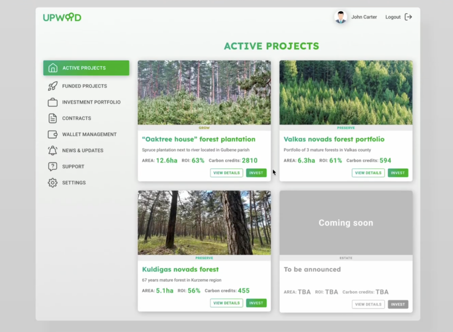Click the gear icon for Settings
Viewport: 453px width, 332px height.
pos(53,183)
